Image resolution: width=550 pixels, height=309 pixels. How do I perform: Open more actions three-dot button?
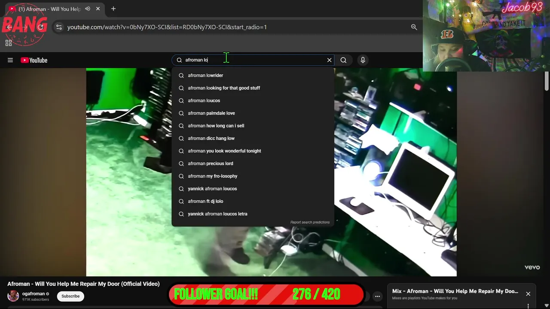tap(377, 296)
